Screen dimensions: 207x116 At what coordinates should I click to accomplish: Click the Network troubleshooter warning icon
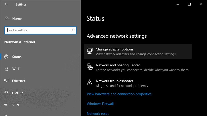[x=90, y=82]
